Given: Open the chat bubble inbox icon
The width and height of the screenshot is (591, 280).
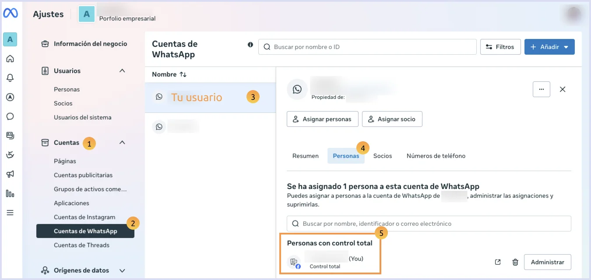Looking at the screenshot, I should [10, 116].
